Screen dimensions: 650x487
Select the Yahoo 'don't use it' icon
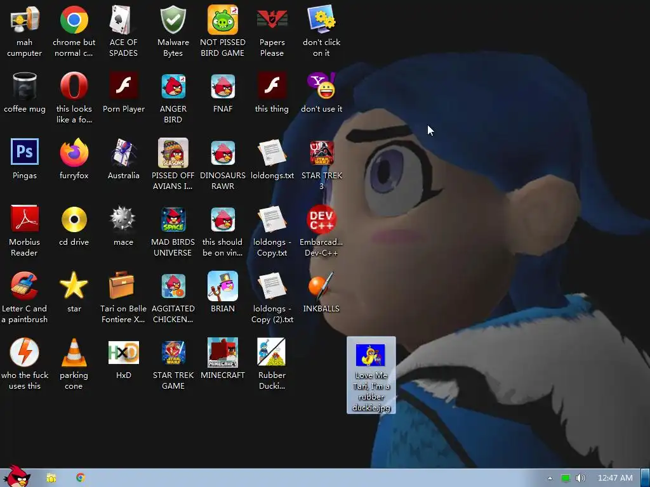(321, 86)
